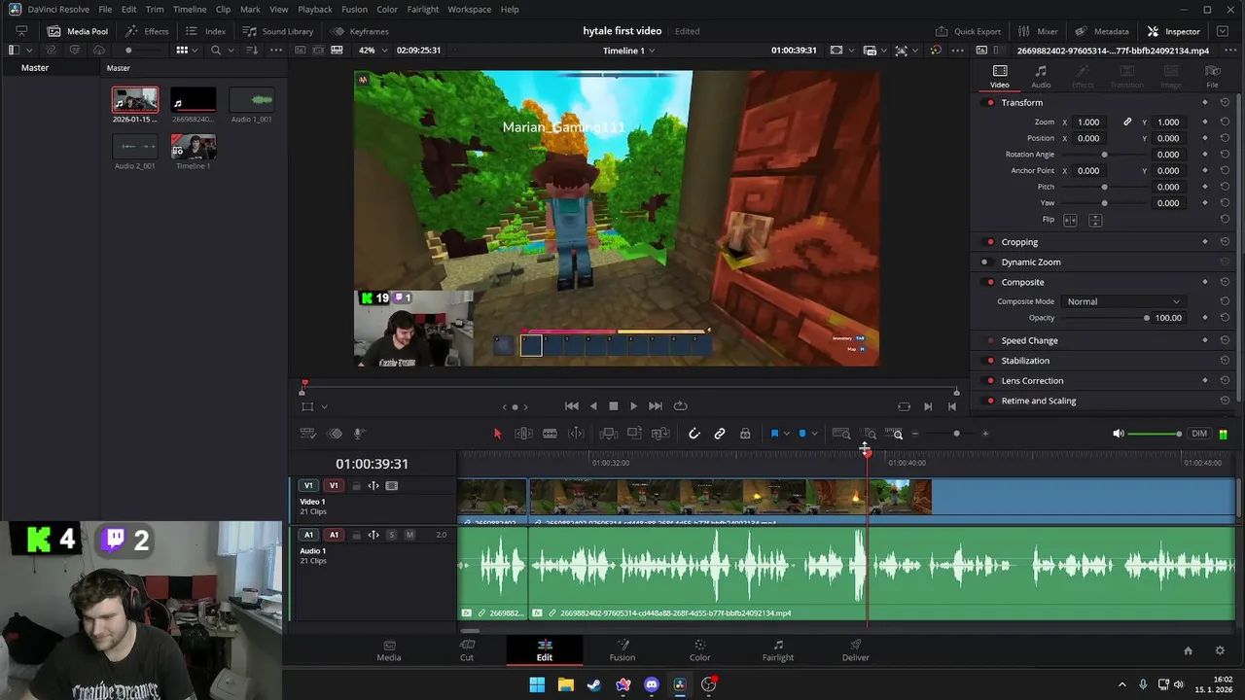Open the Windows Start menu

click(x=537, y=684)
